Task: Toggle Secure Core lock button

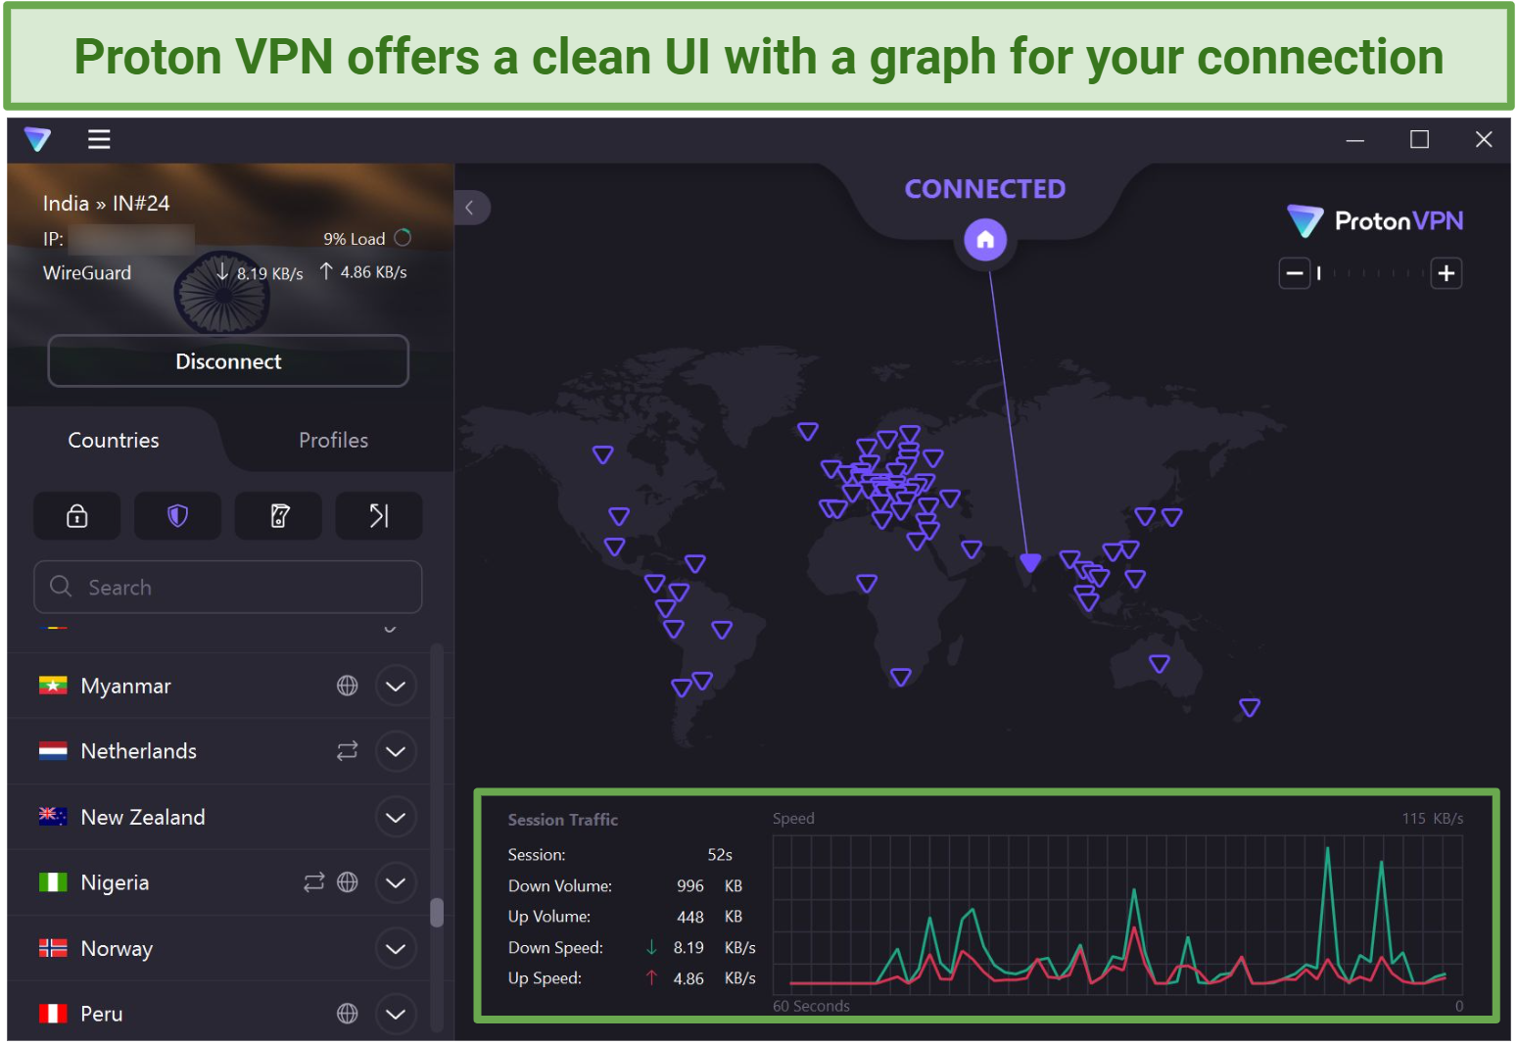Action: (x=77, y=516)
